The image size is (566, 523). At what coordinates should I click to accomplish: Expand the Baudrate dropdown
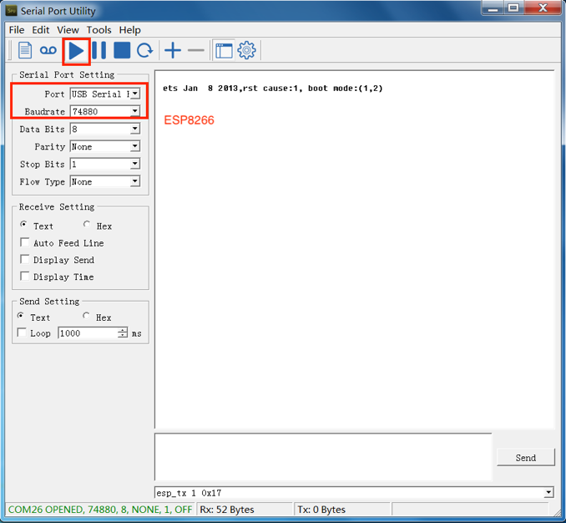pyautogui.click(x=134, y=111)
